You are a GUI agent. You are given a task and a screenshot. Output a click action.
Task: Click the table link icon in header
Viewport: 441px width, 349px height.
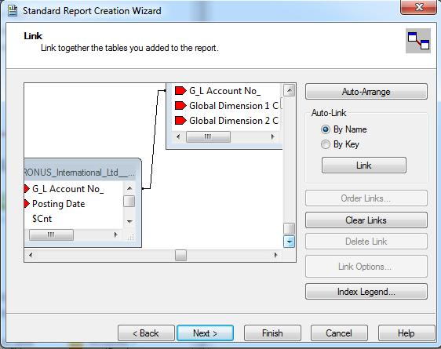coord(418,41)
